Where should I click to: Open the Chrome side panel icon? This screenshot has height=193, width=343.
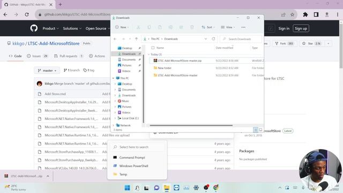[316, 14]
